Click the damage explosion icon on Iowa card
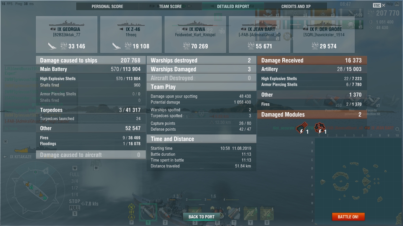403x226 pixels. pyautogui.click(x=186, y=46)
